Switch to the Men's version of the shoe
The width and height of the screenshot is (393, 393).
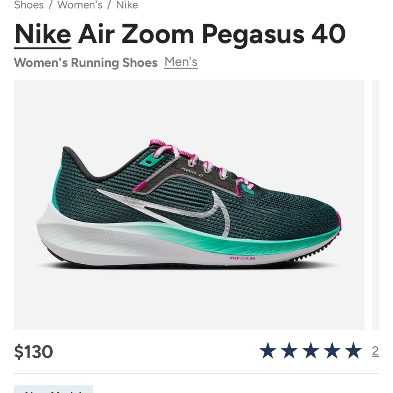tap(181, 62)
